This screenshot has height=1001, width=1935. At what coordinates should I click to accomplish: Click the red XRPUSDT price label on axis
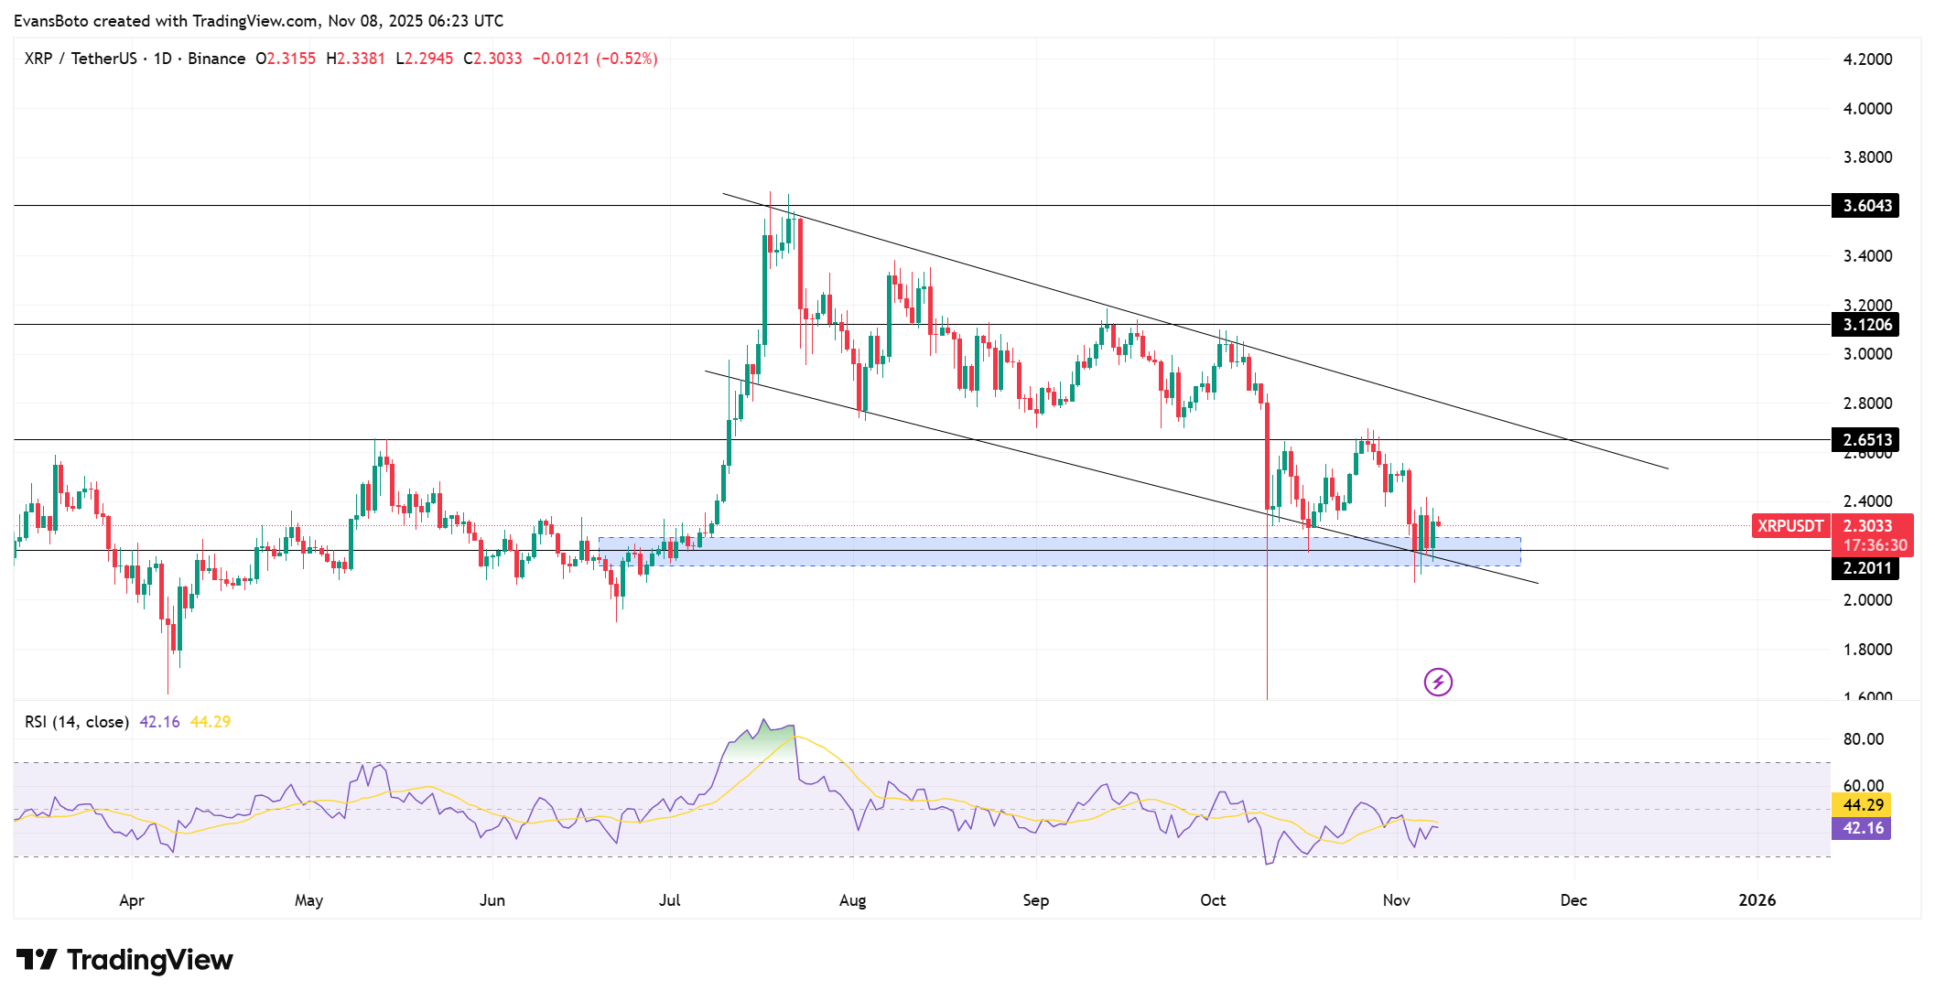coord(1789,526)
